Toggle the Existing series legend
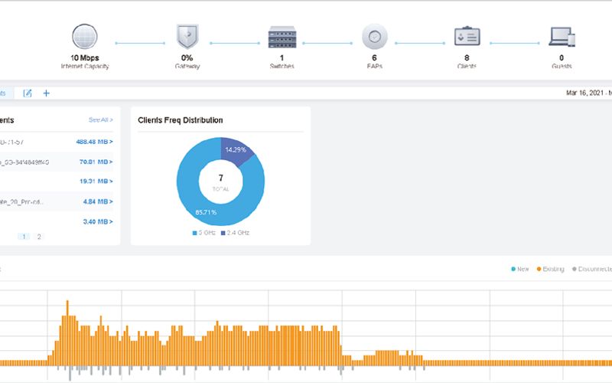The image size is (612, 383). tap(550, 269)
